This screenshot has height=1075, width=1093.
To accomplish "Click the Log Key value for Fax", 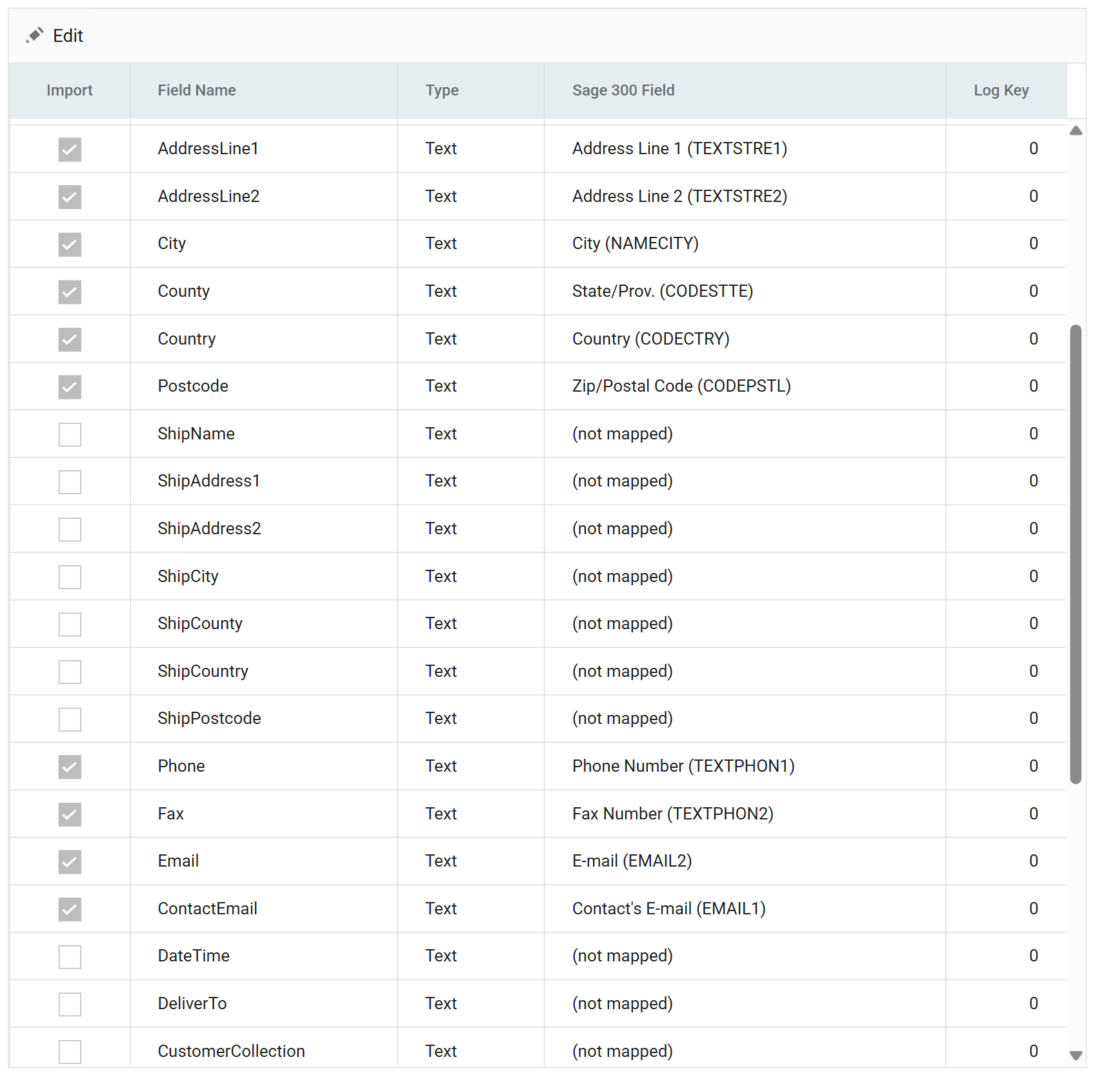I will coord(1033,814).
